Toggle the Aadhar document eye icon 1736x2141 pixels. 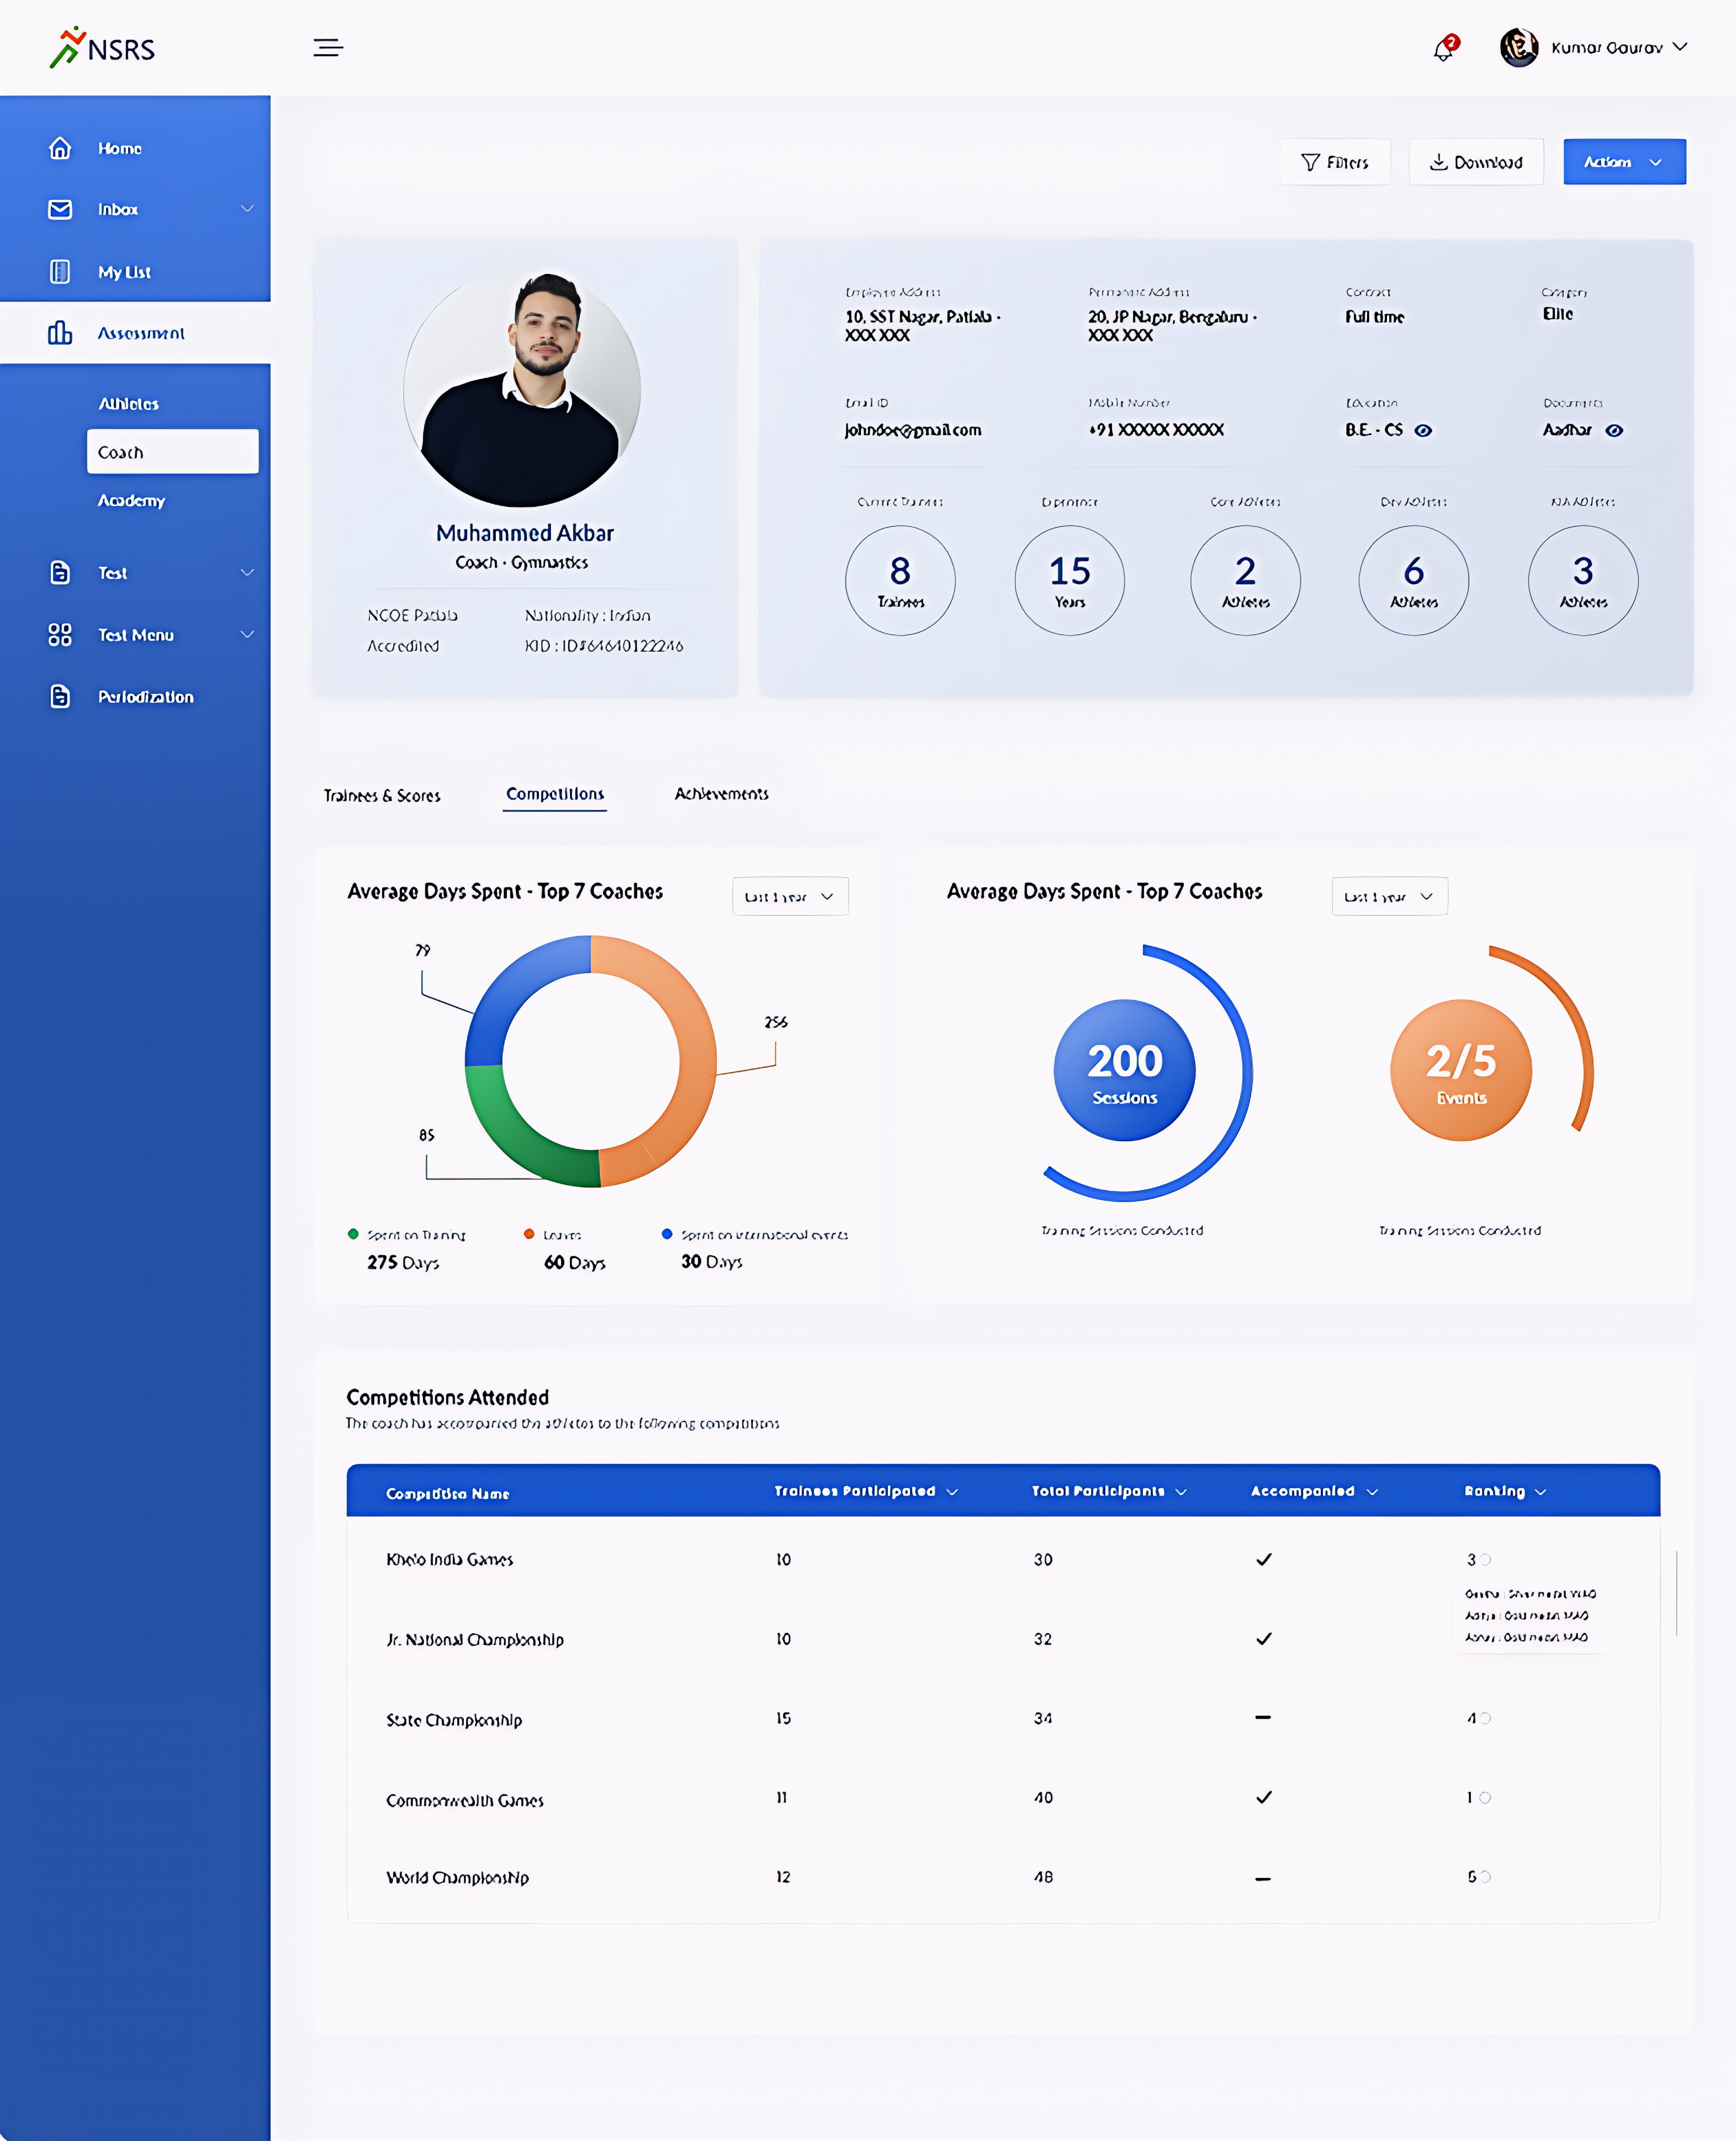coord(1614,430)
